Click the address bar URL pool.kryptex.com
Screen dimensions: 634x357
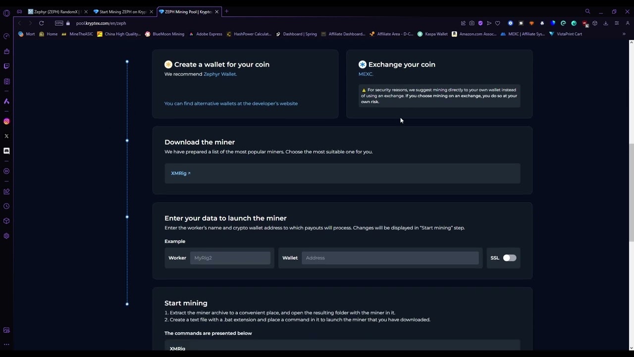pos(101,23)
